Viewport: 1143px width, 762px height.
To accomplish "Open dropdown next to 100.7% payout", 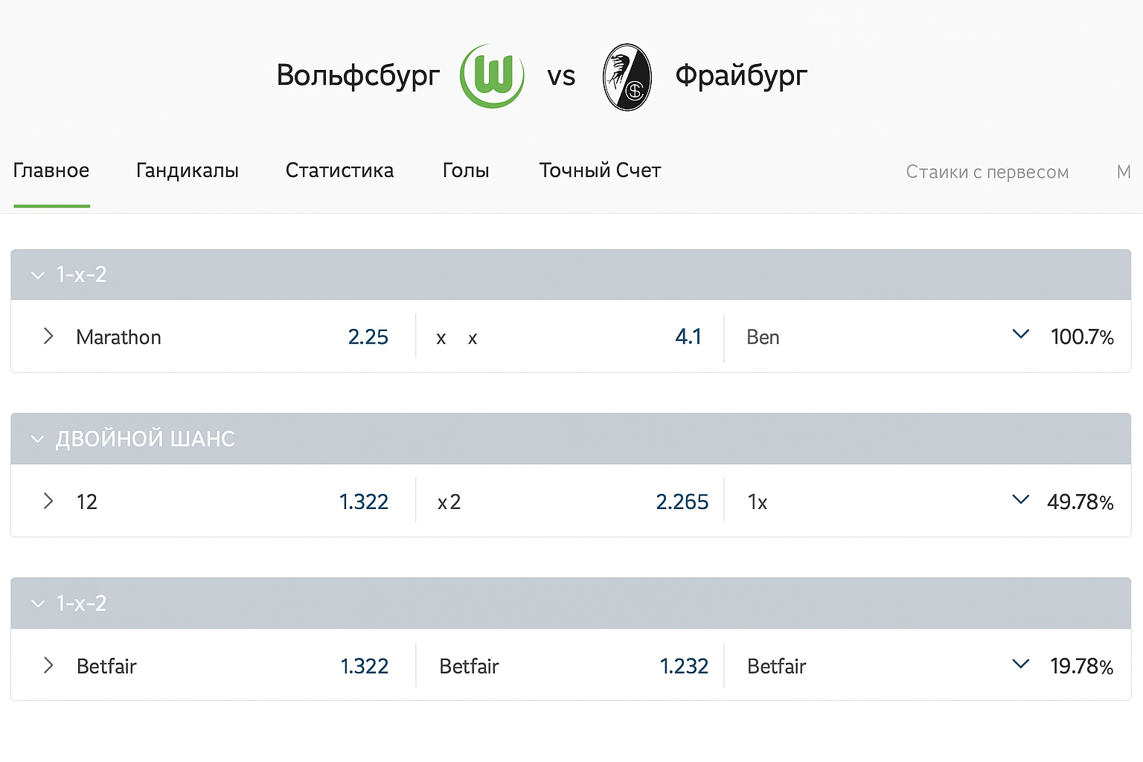I will tap(1021, 335).
